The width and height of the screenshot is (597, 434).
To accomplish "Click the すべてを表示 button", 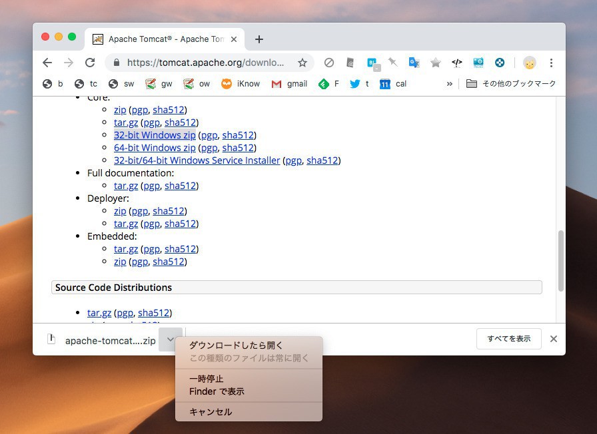I will (508, 339).
